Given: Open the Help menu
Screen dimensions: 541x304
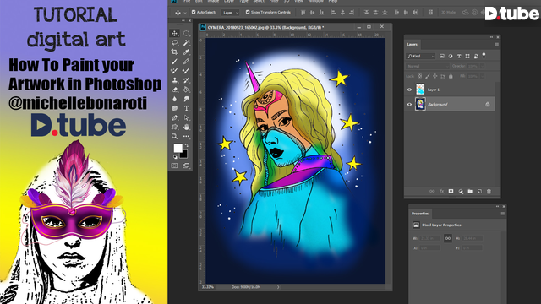Looking at the screenshot, I should click(x=332, y=2).
